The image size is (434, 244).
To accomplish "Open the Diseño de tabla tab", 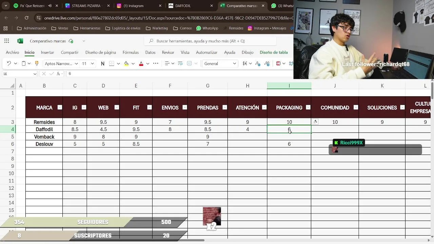I will pyautogui.click(x=274, y=53).
